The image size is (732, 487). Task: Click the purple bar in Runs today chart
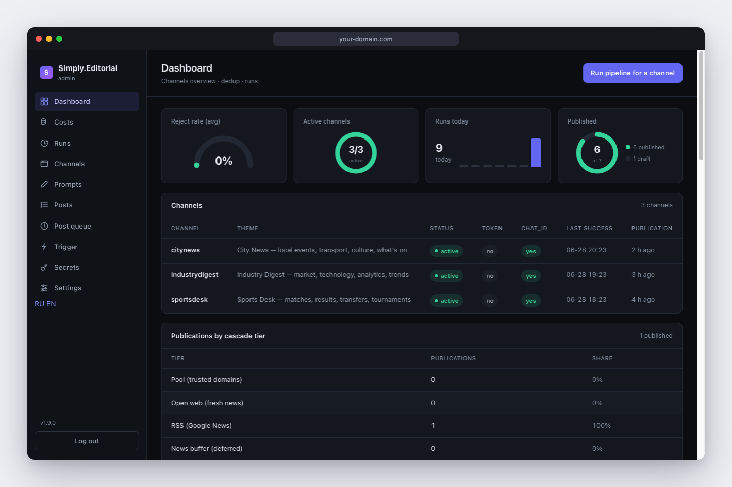click(x=536, y=153)
